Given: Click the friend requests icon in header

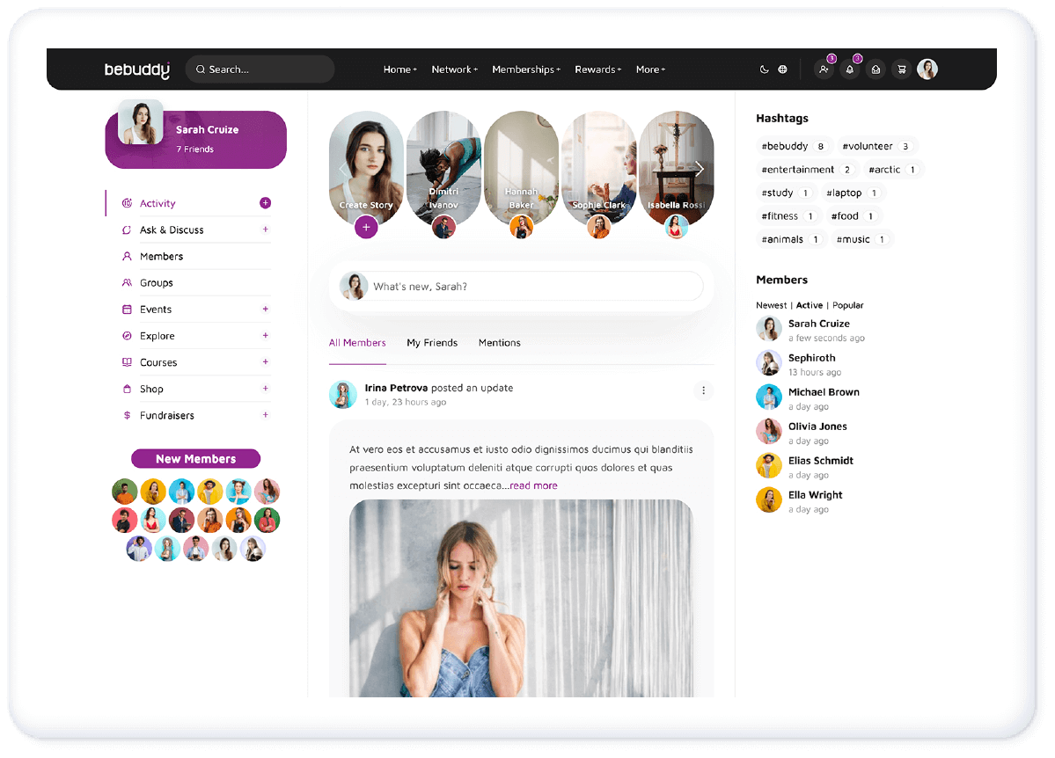Looking at the screenshot, I should 824,69.
